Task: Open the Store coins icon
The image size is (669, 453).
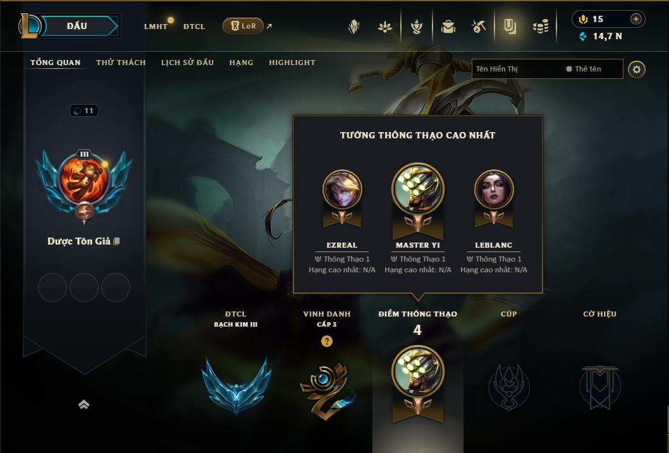Action: pyautogui.click(x=541, y=27)
